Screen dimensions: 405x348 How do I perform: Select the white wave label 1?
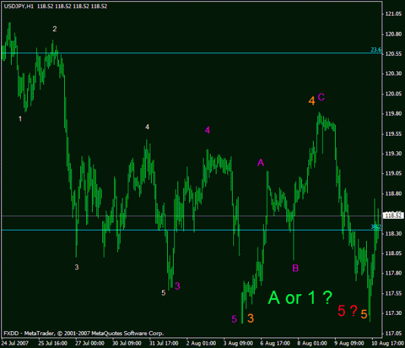(20, 119)
